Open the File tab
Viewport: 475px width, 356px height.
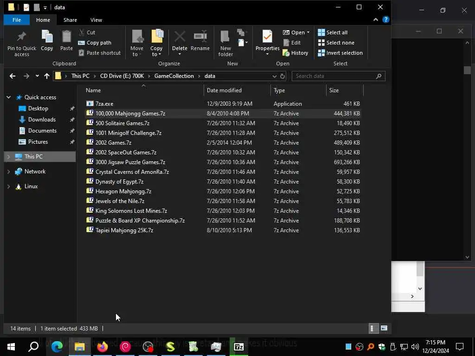17,20
